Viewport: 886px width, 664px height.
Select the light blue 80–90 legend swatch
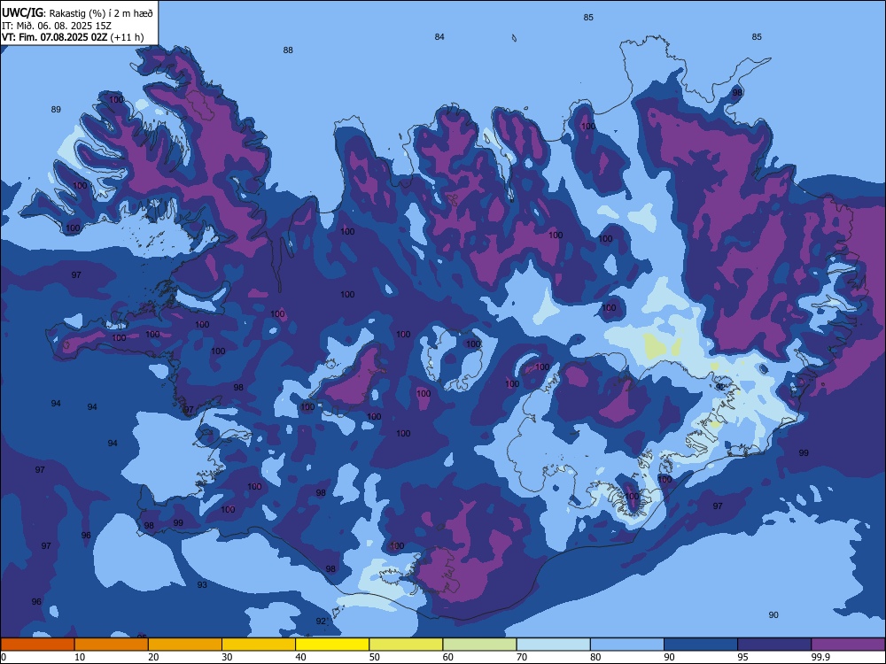[627, 645]
